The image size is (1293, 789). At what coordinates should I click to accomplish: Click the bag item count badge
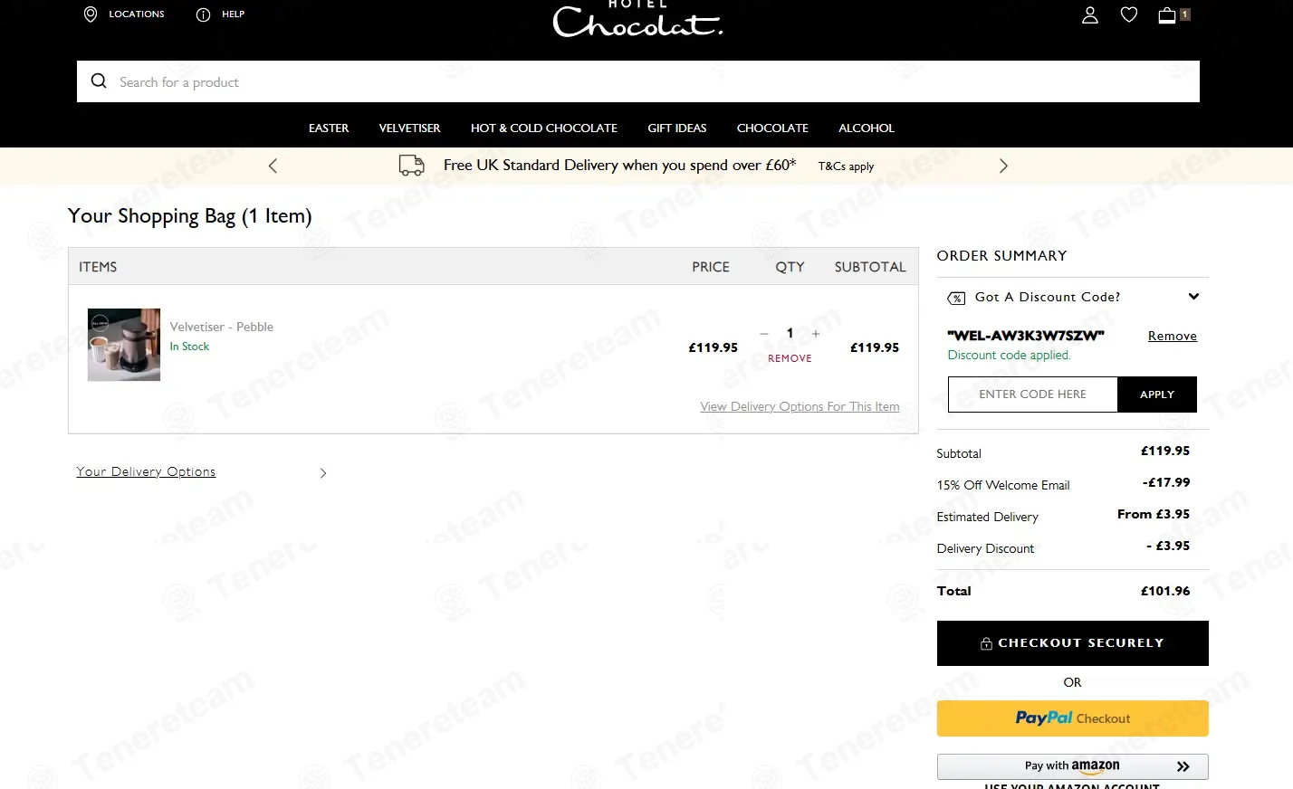coord(1184,14)
